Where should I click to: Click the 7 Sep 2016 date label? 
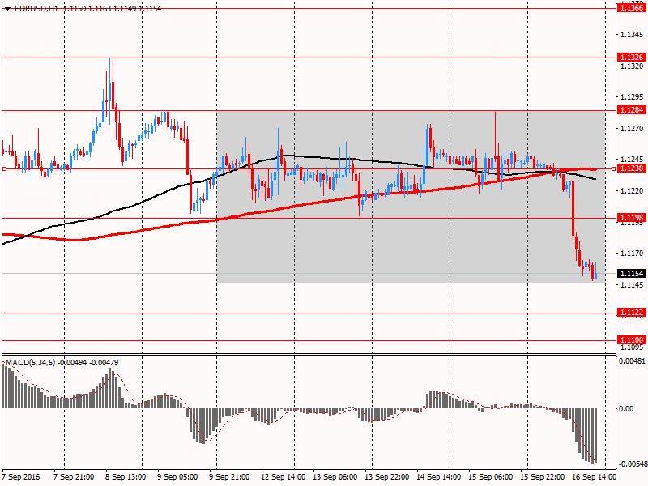point(20,477)
